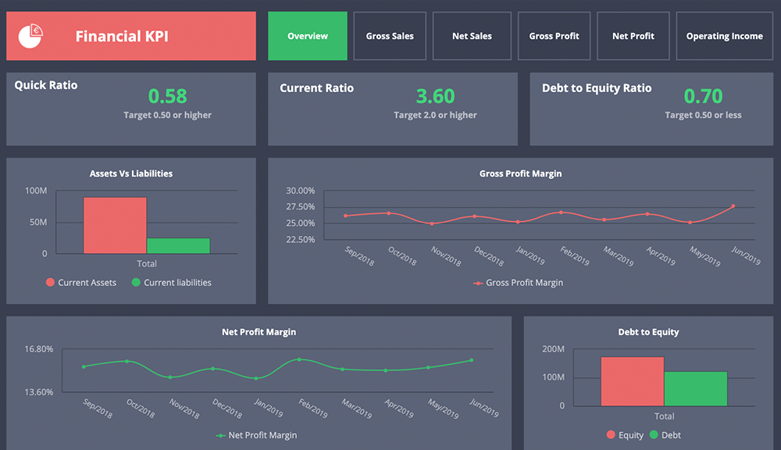Viewport: 781px width, 450px height.
Task: Click the green Debt bar
Action: pos(696,389)
